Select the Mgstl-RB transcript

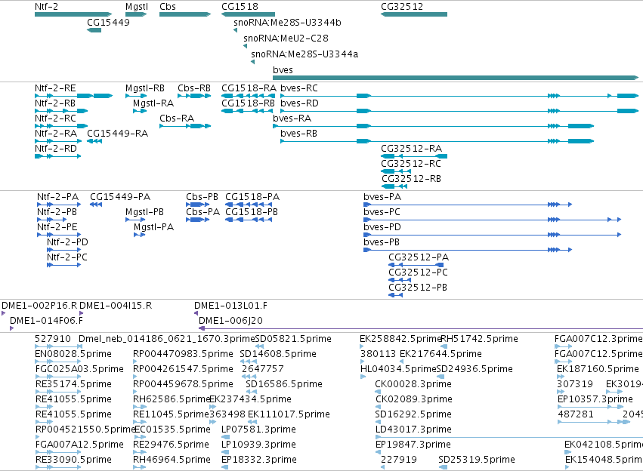[x=136, y=96]
